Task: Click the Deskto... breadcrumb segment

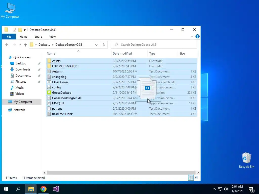Action: pos(44,45)
